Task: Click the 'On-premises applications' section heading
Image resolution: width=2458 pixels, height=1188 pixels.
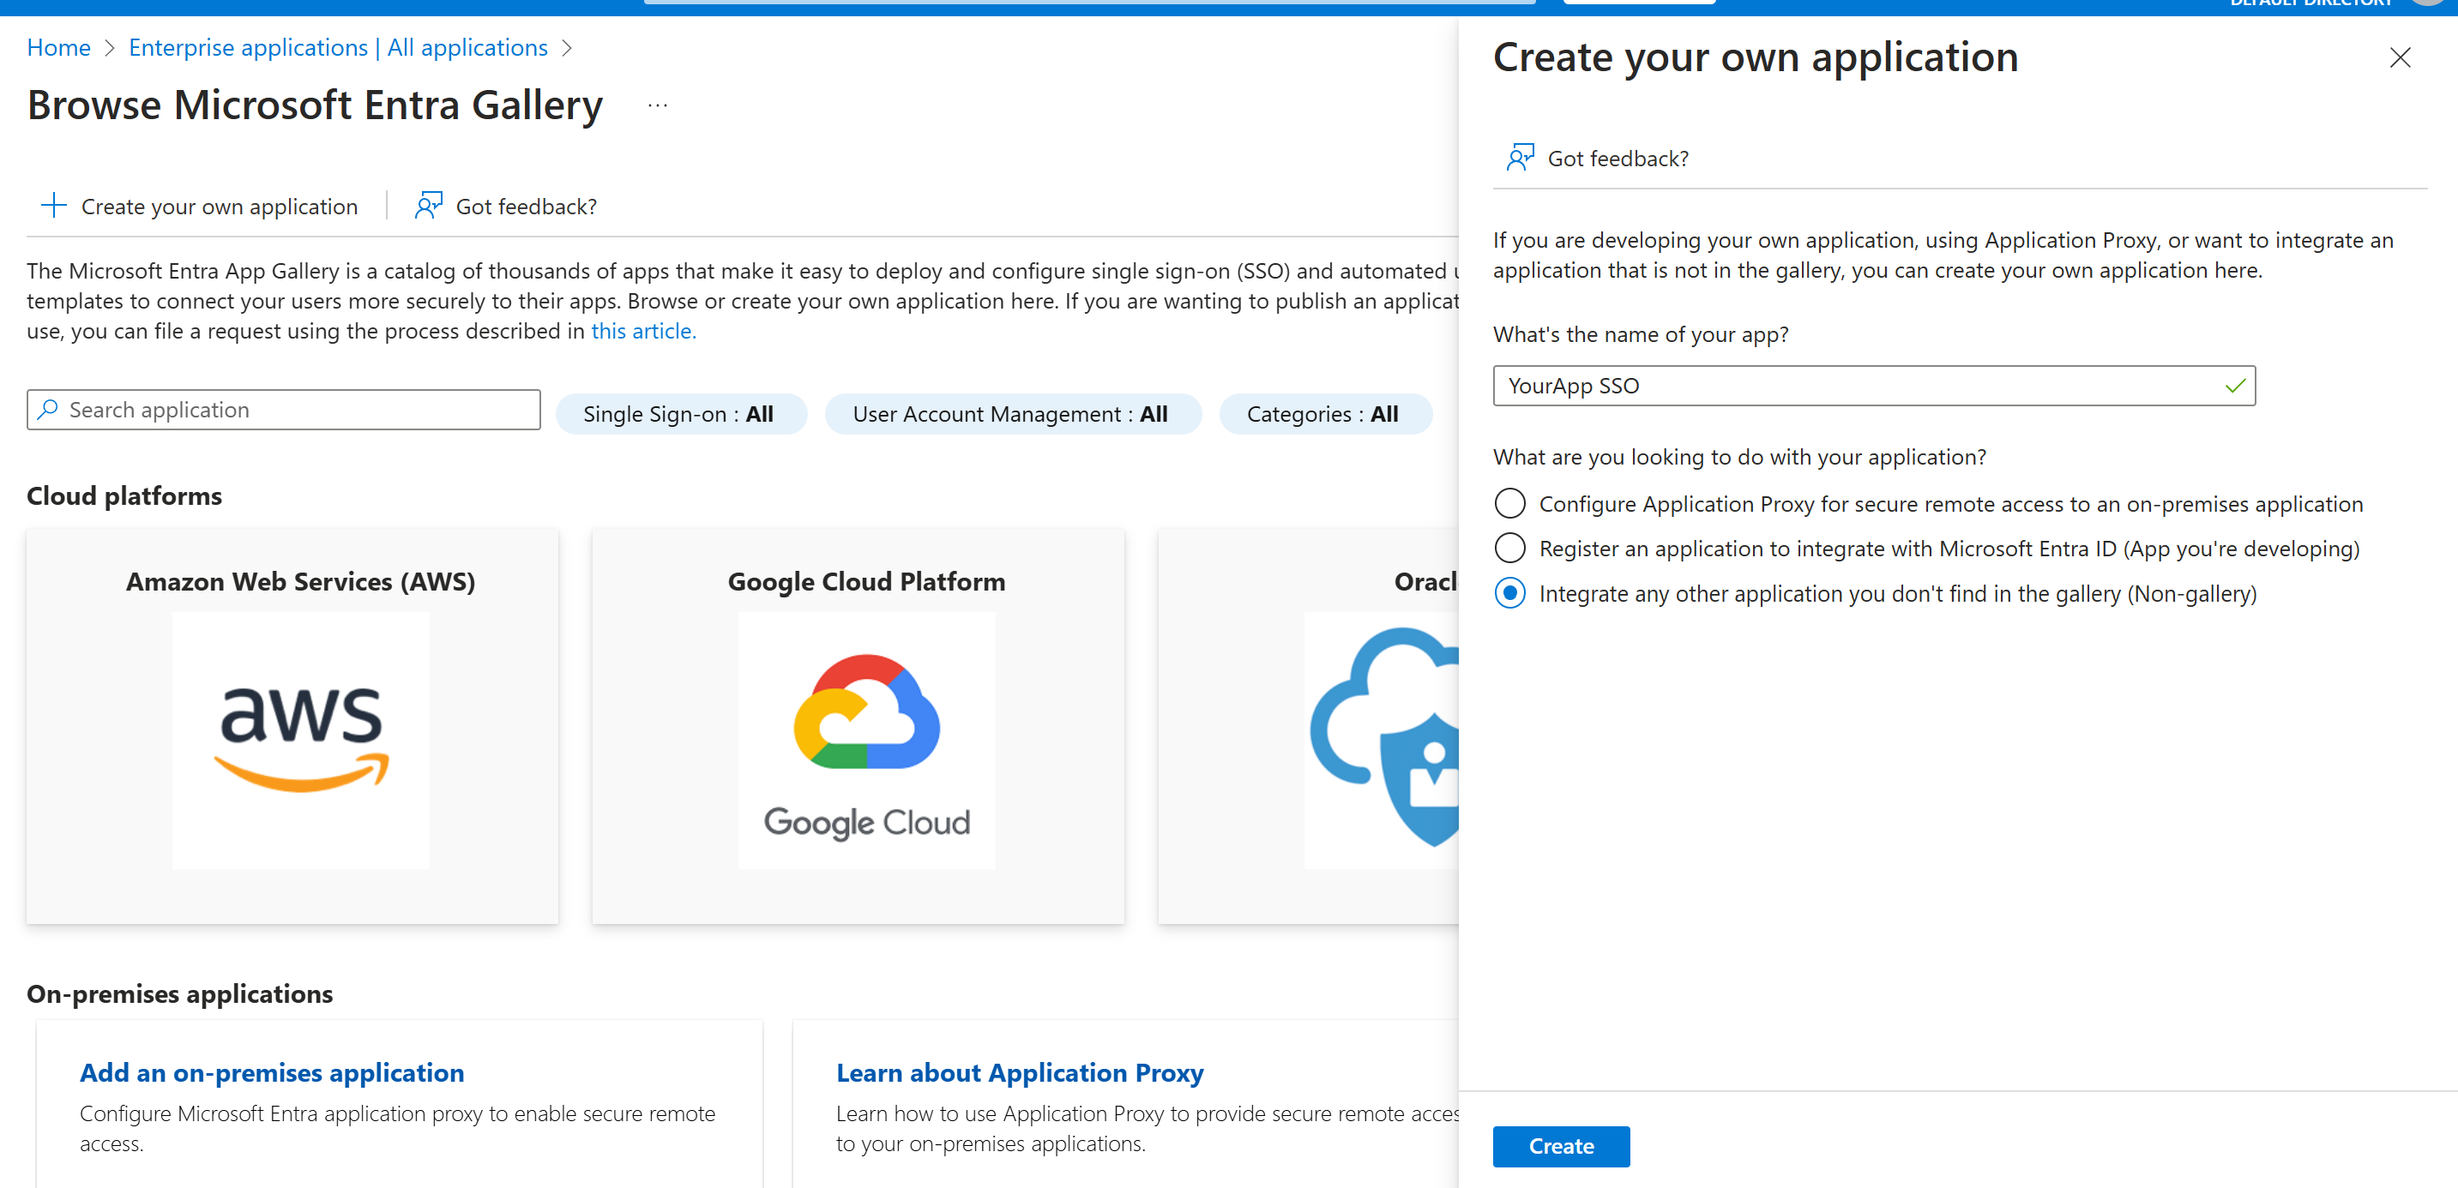Action: pos(179,993)
